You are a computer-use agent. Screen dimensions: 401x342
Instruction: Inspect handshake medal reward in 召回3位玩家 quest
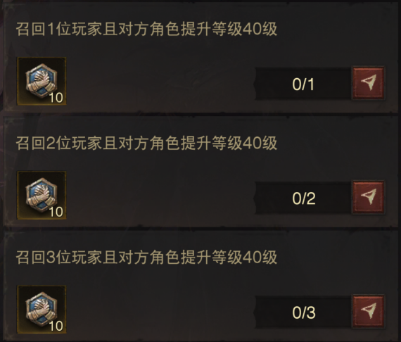[41, 308]
